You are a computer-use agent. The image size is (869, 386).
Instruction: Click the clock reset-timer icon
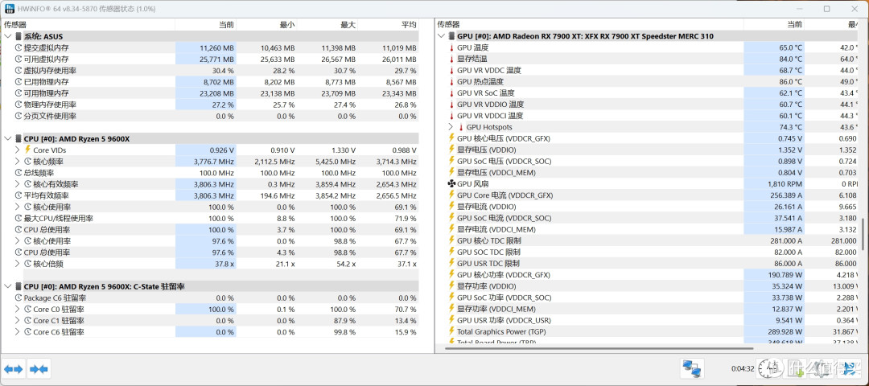pyautogui.click(x=767, y=368)
